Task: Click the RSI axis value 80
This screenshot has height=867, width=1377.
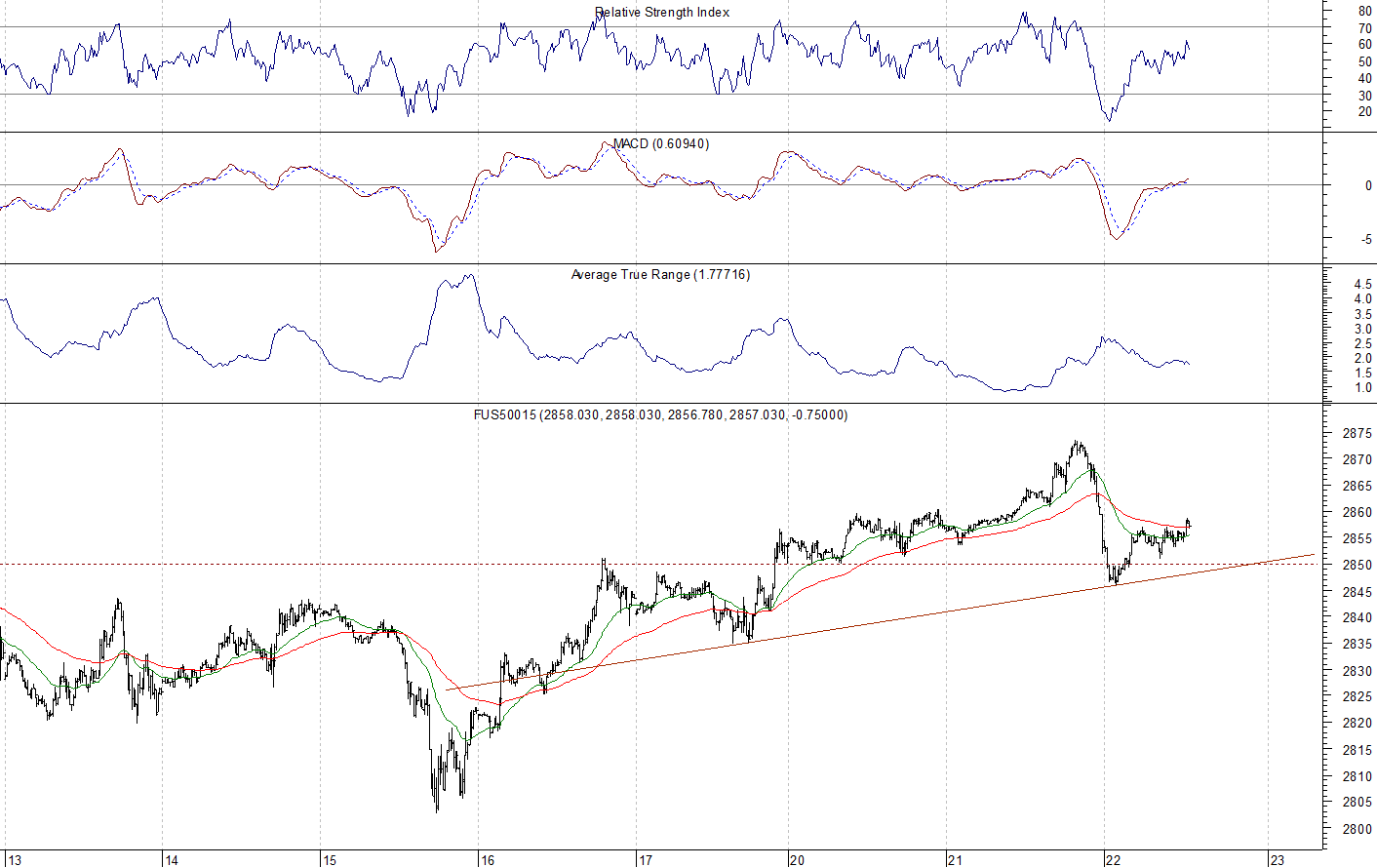Action: [1365, 12]
